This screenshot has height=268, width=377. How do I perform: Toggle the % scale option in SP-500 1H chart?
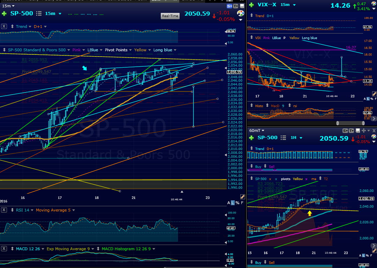[367, 255]
